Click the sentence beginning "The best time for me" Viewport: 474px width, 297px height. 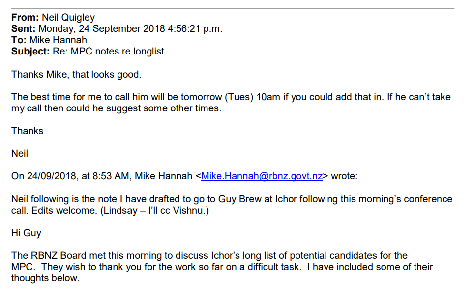point(148,97)
